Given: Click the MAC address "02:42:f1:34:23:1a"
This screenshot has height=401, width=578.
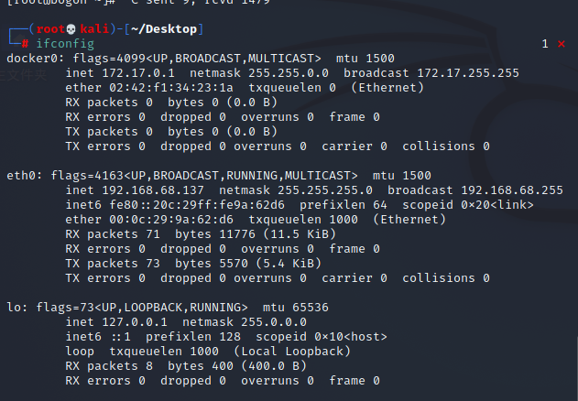Looking at the screenshot, I should [x=171, y=88].
